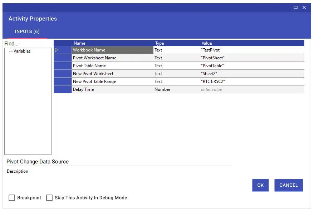The width and height of the screenshot is (314, 211).
Task: Click the row header for Delay Time
Action: click(x=63, y=89)
